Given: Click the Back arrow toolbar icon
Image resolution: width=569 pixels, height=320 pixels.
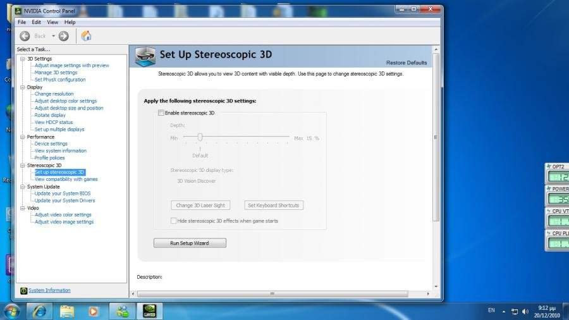Looking at the screenshot, I should [25, 36].
